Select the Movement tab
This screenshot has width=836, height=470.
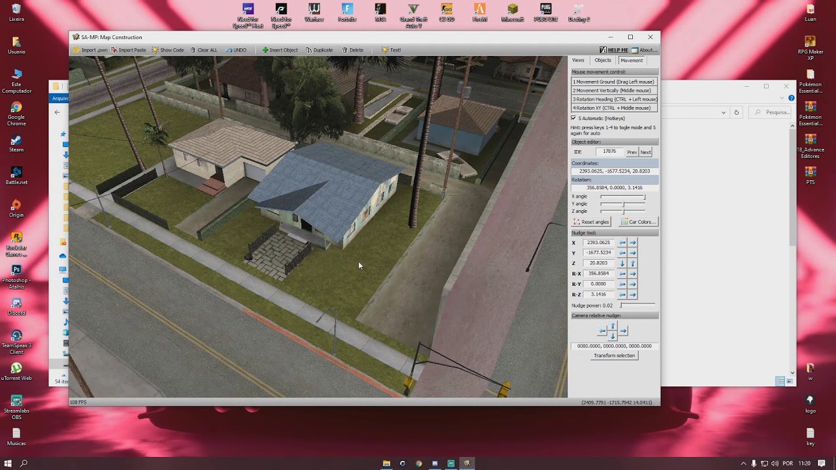[x=632, y=60]
